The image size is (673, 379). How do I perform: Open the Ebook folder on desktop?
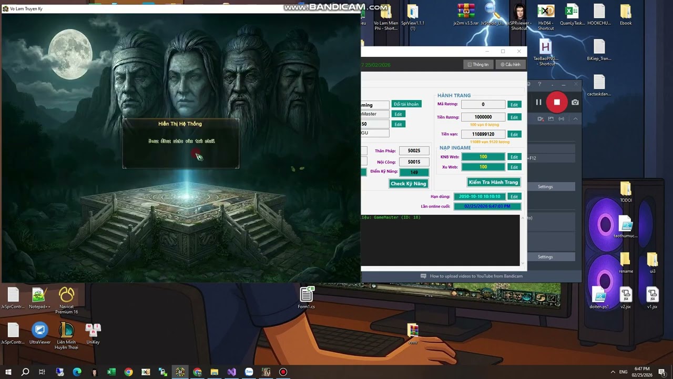626,15
